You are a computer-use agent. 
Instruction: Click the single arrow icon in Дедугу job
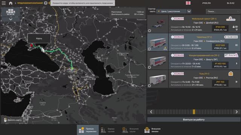236,63
